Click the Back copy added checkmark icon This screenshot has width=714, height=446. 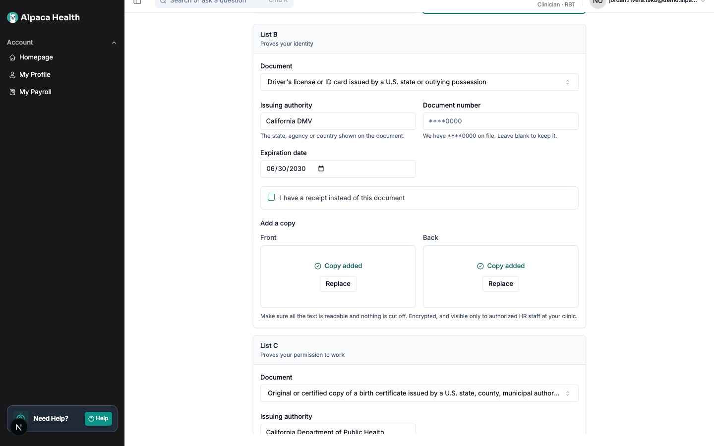click(x=480, y=266)
